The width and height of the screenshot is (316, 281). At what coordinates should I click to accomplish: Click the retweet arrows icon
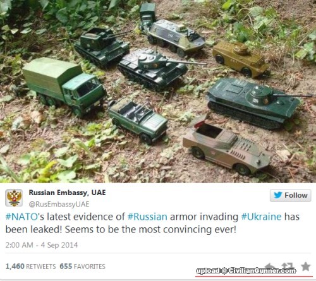(288, 265)
